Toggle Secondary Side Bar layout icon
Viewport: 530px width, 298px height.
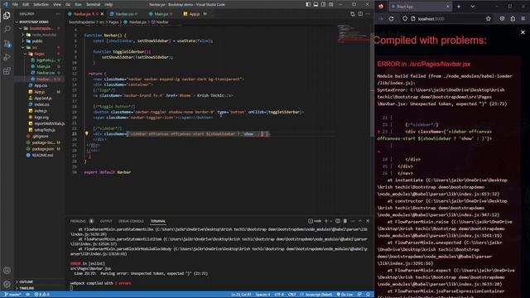(x=324, y=4)
